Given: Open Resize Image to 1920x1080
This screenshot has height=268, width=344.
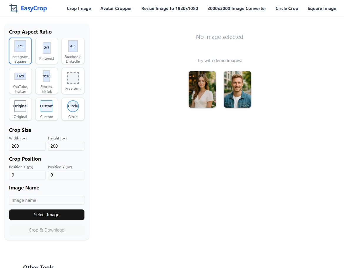Looking at the screenshot, I should (x=169, y=9).
